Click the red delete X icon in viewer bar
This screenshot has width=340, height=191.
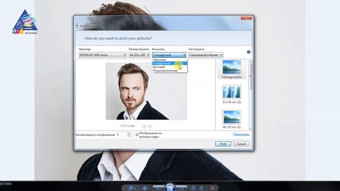pos(212,188)
